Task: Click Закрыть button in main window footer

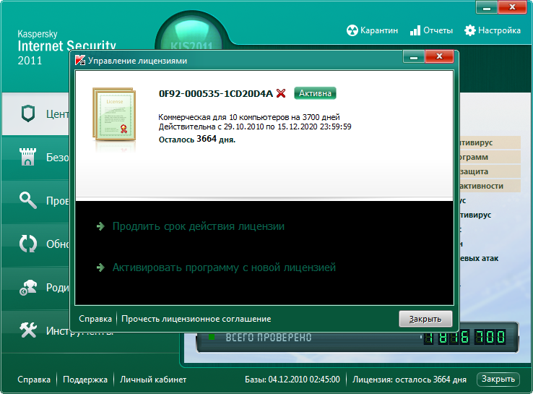Action: tap(498, 379)
